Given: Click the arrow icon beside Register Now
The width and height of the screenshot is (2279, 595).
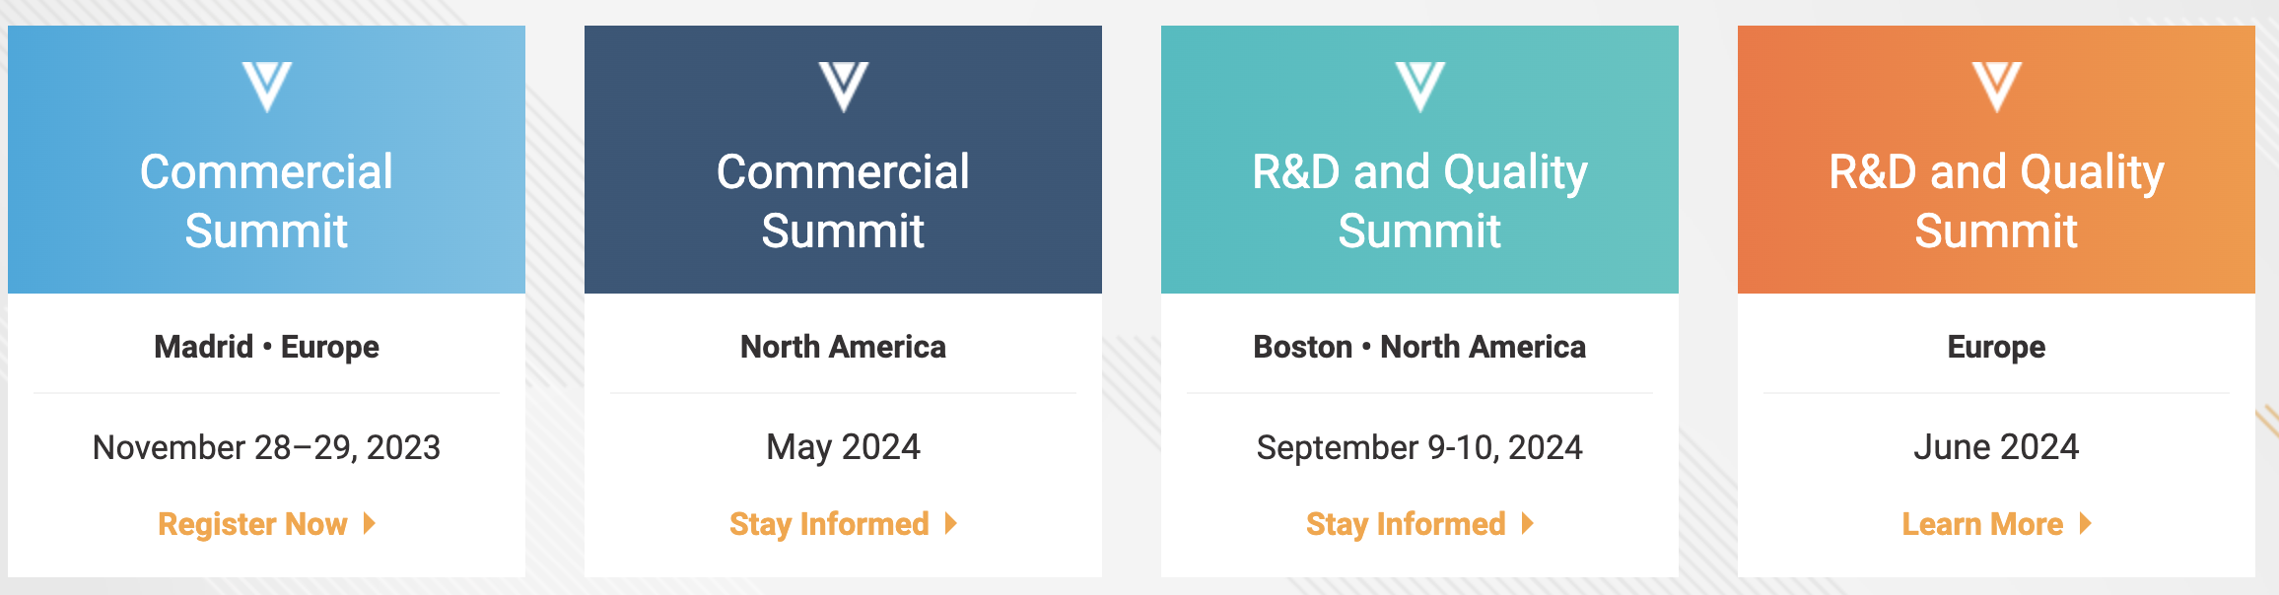Looking at the screenshot, I should (370, 523).
